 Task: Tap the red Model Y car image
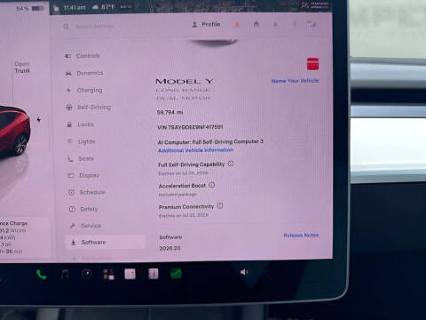click(14, 131)
